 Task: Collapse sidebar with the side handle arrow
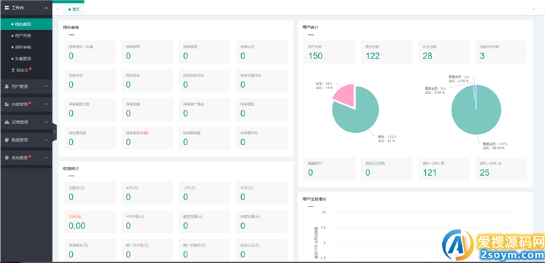(x=54, y=131)
